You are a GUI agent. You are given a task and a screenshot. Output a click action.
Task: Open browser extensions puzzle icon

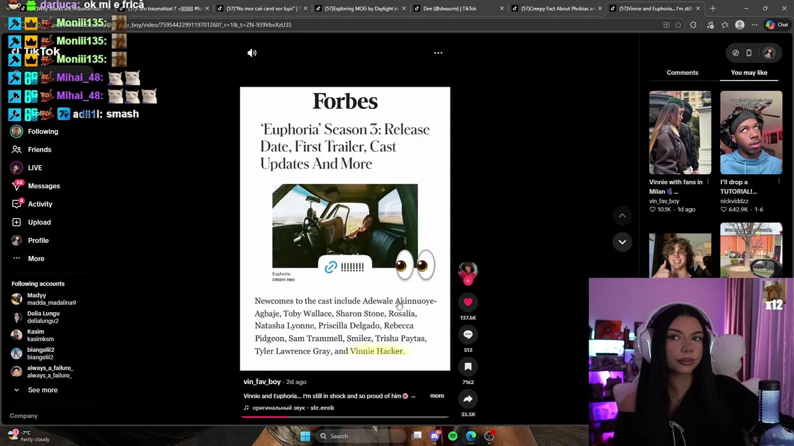click(693, 25)
